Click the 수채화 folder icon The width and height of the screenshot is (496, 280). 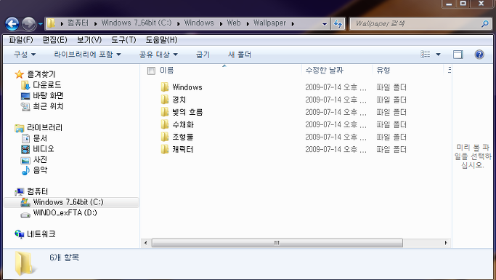(165, 124)
